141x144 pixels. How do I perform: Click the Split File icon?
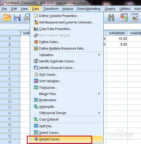(36, 126)
